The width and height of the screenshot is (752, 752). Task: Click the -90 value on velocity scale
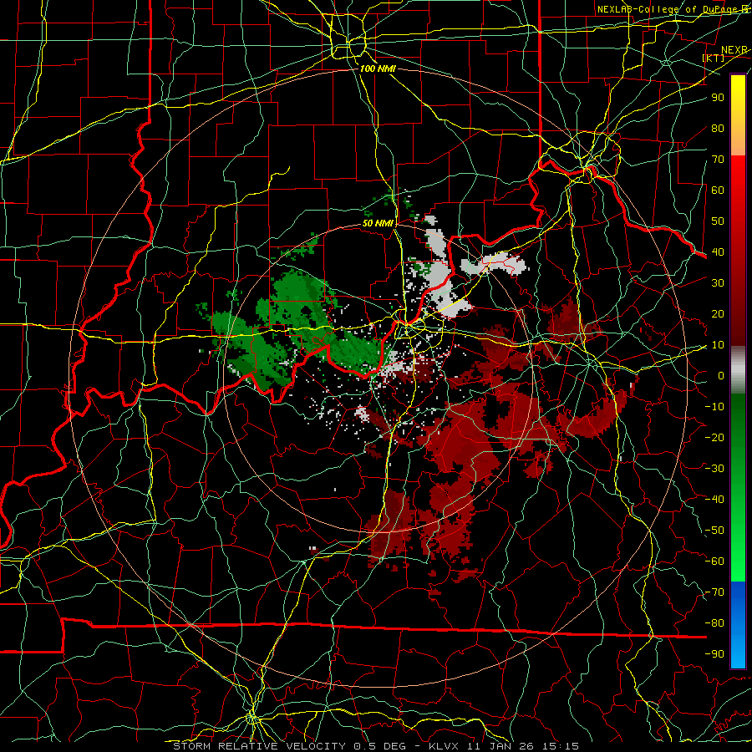pos(714,654)
